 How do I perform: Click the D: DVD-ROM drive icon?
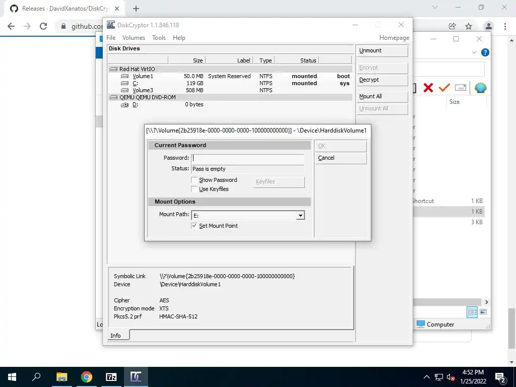click(x=125, y=105)
